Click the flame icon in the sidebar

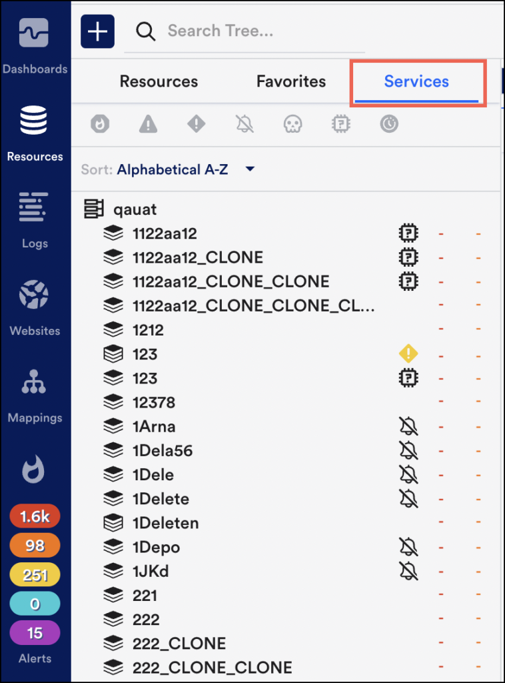coord(33,469)
